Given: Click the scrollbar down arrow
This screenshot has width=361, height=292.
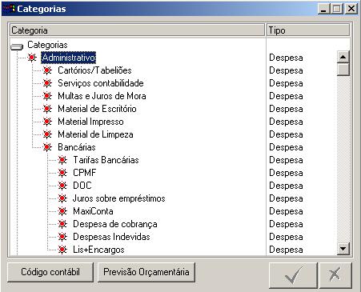Looking at the screenshot, I should (343, 249).
